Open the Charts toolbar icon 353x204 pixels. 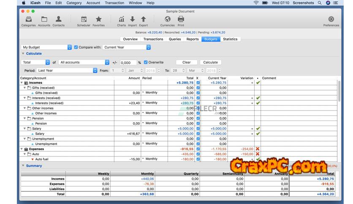pyautogui.click(x=121, y=19)
